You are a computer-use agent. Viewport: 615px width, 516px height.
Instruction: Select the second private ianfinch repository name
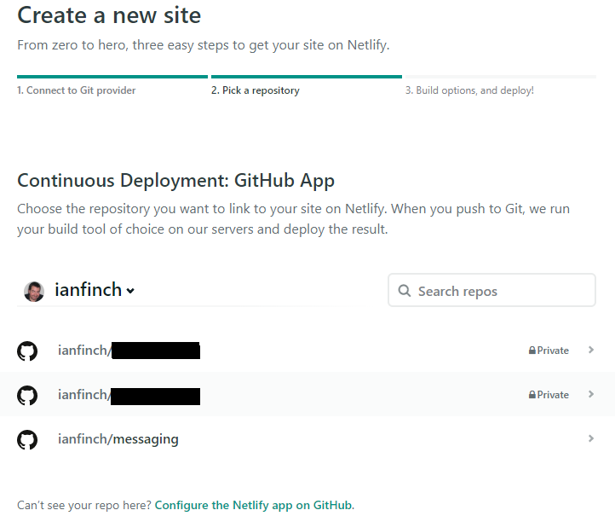[128, 395]
